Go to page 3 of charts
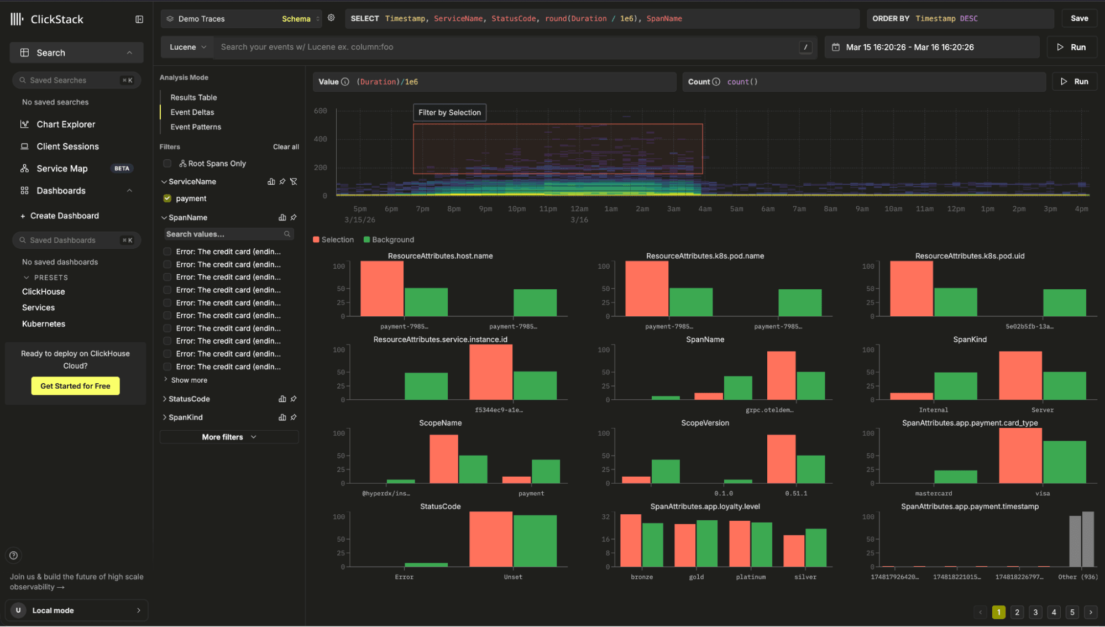 click(x=1035, y=612)
